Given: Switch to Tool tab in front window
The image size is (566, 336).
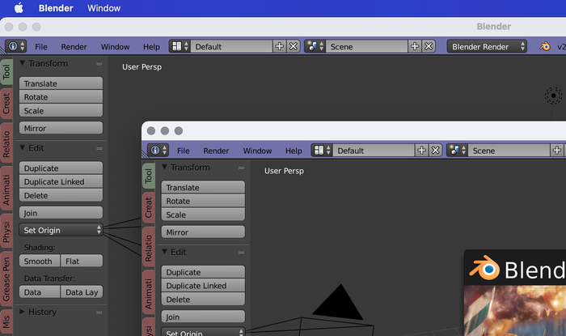Looking at the screenshot, I should (149, 176).
